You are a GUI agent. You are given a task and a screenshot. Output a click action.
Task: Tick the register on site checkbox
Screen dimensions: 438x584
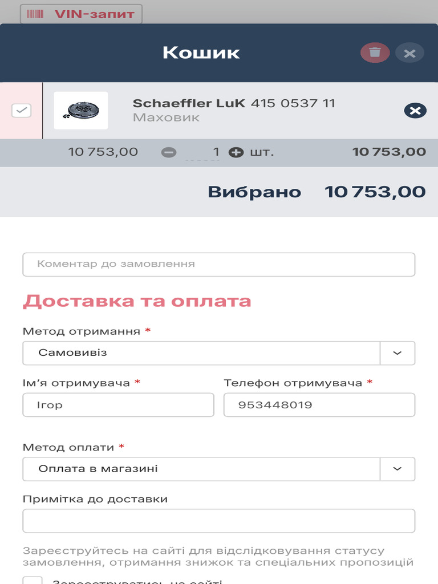click(x=33, y=581)
